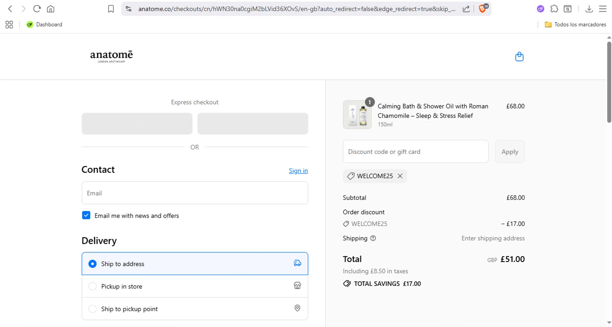This screenshot has height=327, width=612.
Task: Open the Dashboard bookmark
Action: coord(44,24)
